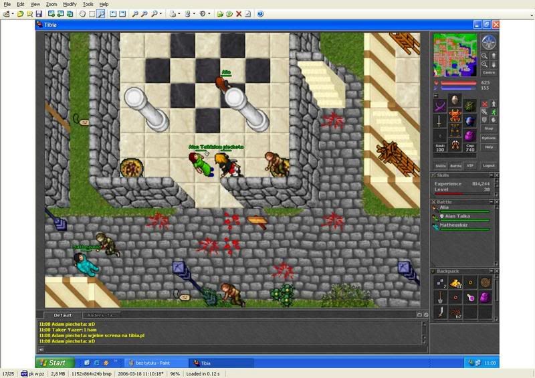Click the Tibia compass rose
The width and height of the screenshot is (535, 378).
(x=489, y=42)
